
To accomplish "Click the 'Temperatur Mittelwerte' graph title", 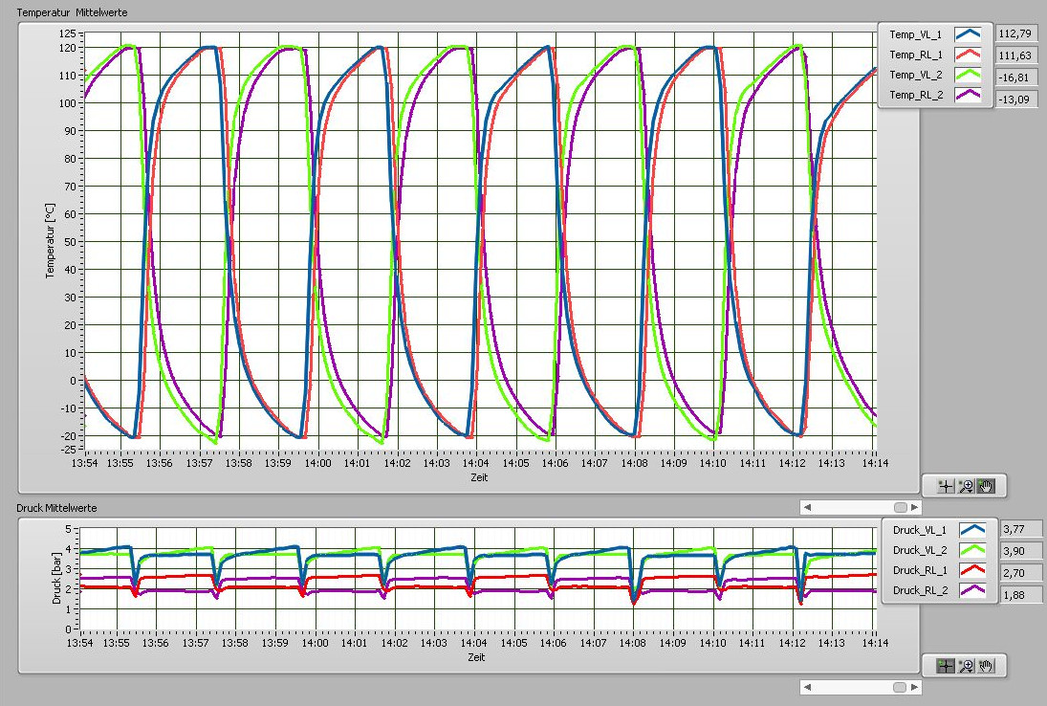I will (x=72, y=12).
